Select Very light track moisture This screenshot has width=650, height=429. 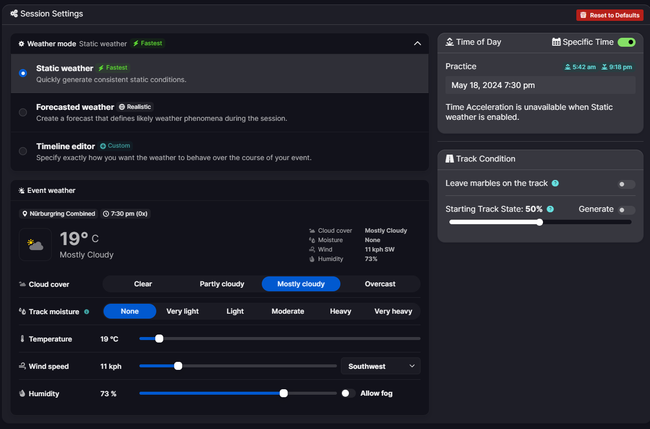click(183, 311)
